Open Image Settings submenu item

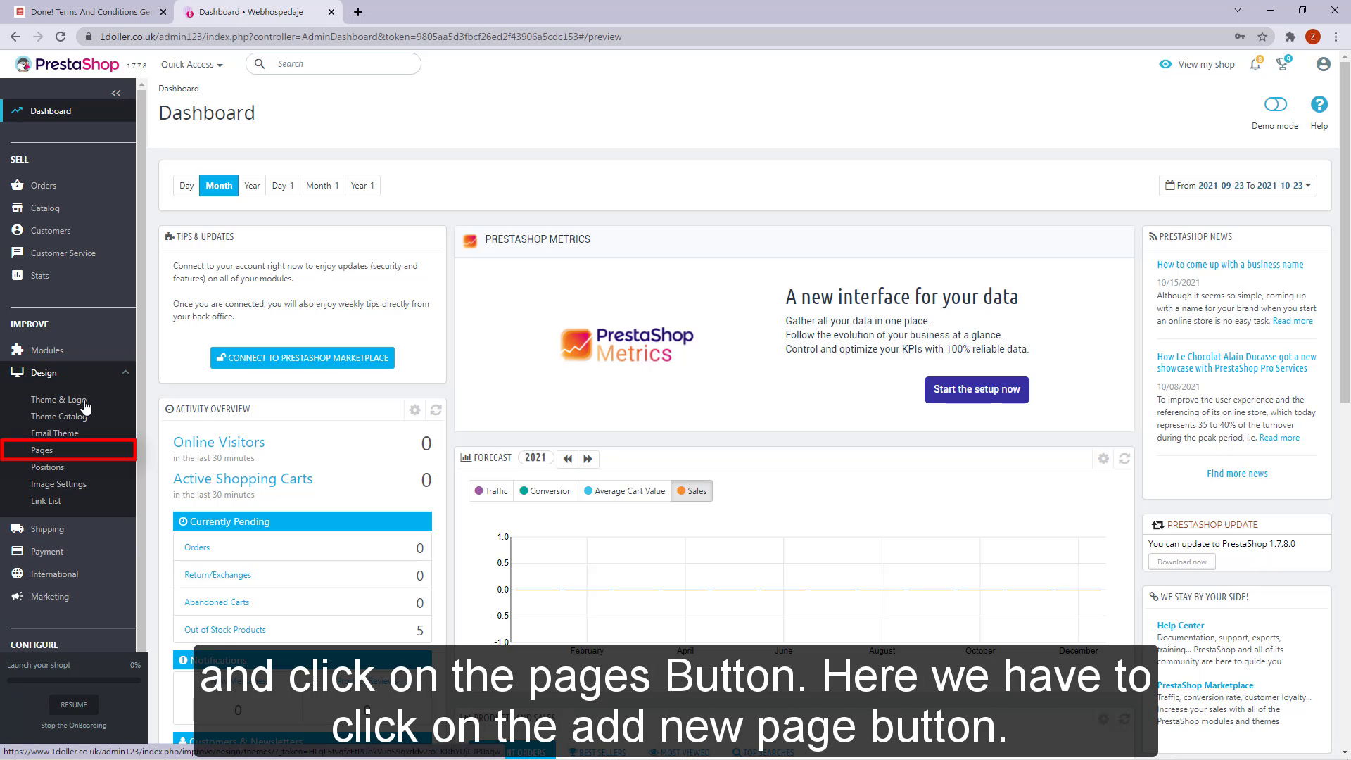click(58, 484)
